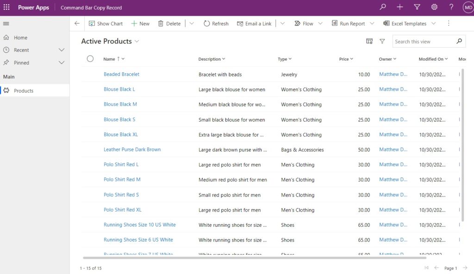Click the New button
This screenshot has width=474, height=274.
[x=140, y=24]
